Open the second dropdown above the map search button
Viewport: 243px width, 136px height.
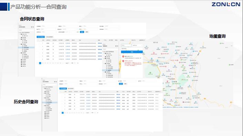pyautogui.click(x=137, y=45)
